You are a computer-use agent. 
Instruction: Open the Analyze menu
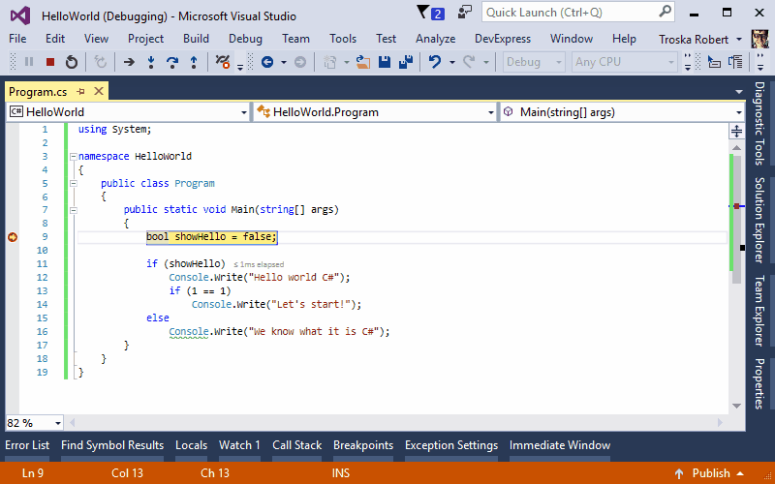[x=435, y=39]
